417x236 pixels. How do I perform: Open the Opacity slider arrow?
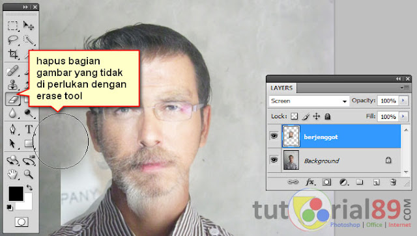point(403,101)
